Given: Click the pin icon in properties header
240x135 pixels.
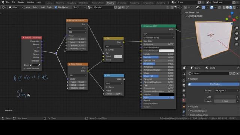Looking at the screenshot, I should coord(237,68).
